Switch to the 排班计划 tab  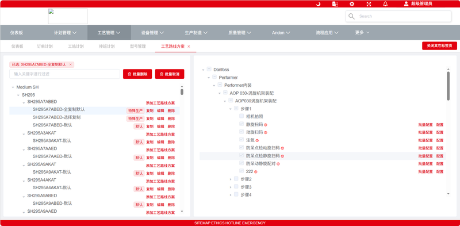(x=107, y=47)
